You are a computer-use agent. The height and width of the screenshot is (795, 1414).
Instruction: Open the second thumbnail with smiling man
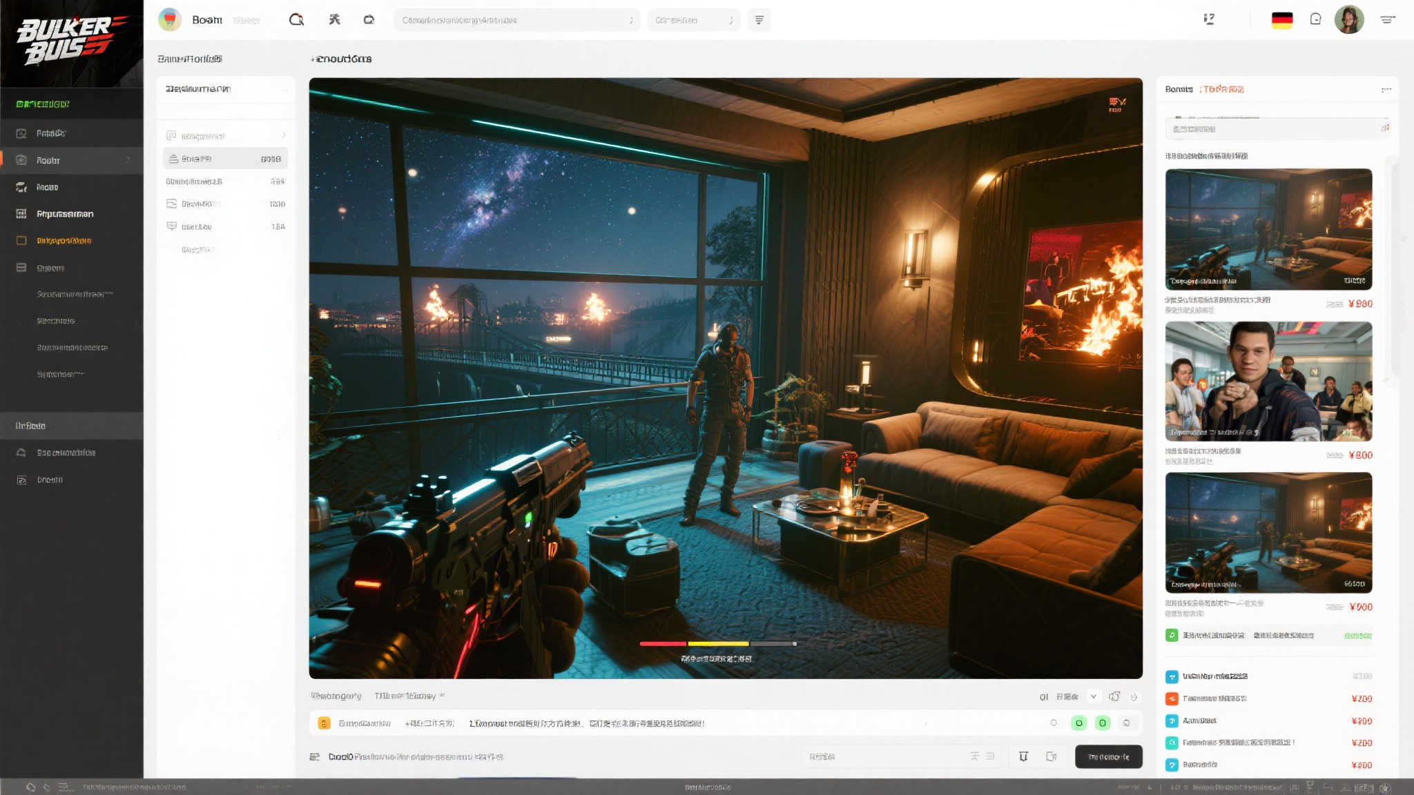coord(1268,382)
